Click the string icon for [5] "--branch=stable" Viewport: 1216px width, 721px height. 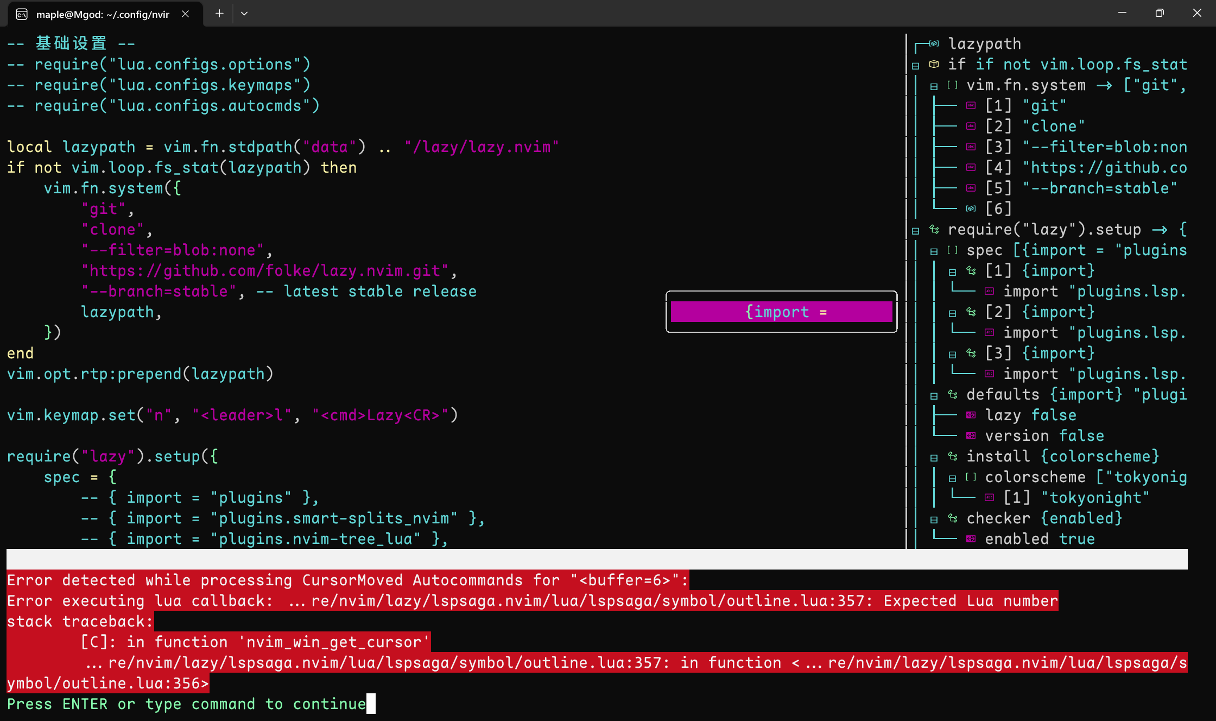point(971,188)
